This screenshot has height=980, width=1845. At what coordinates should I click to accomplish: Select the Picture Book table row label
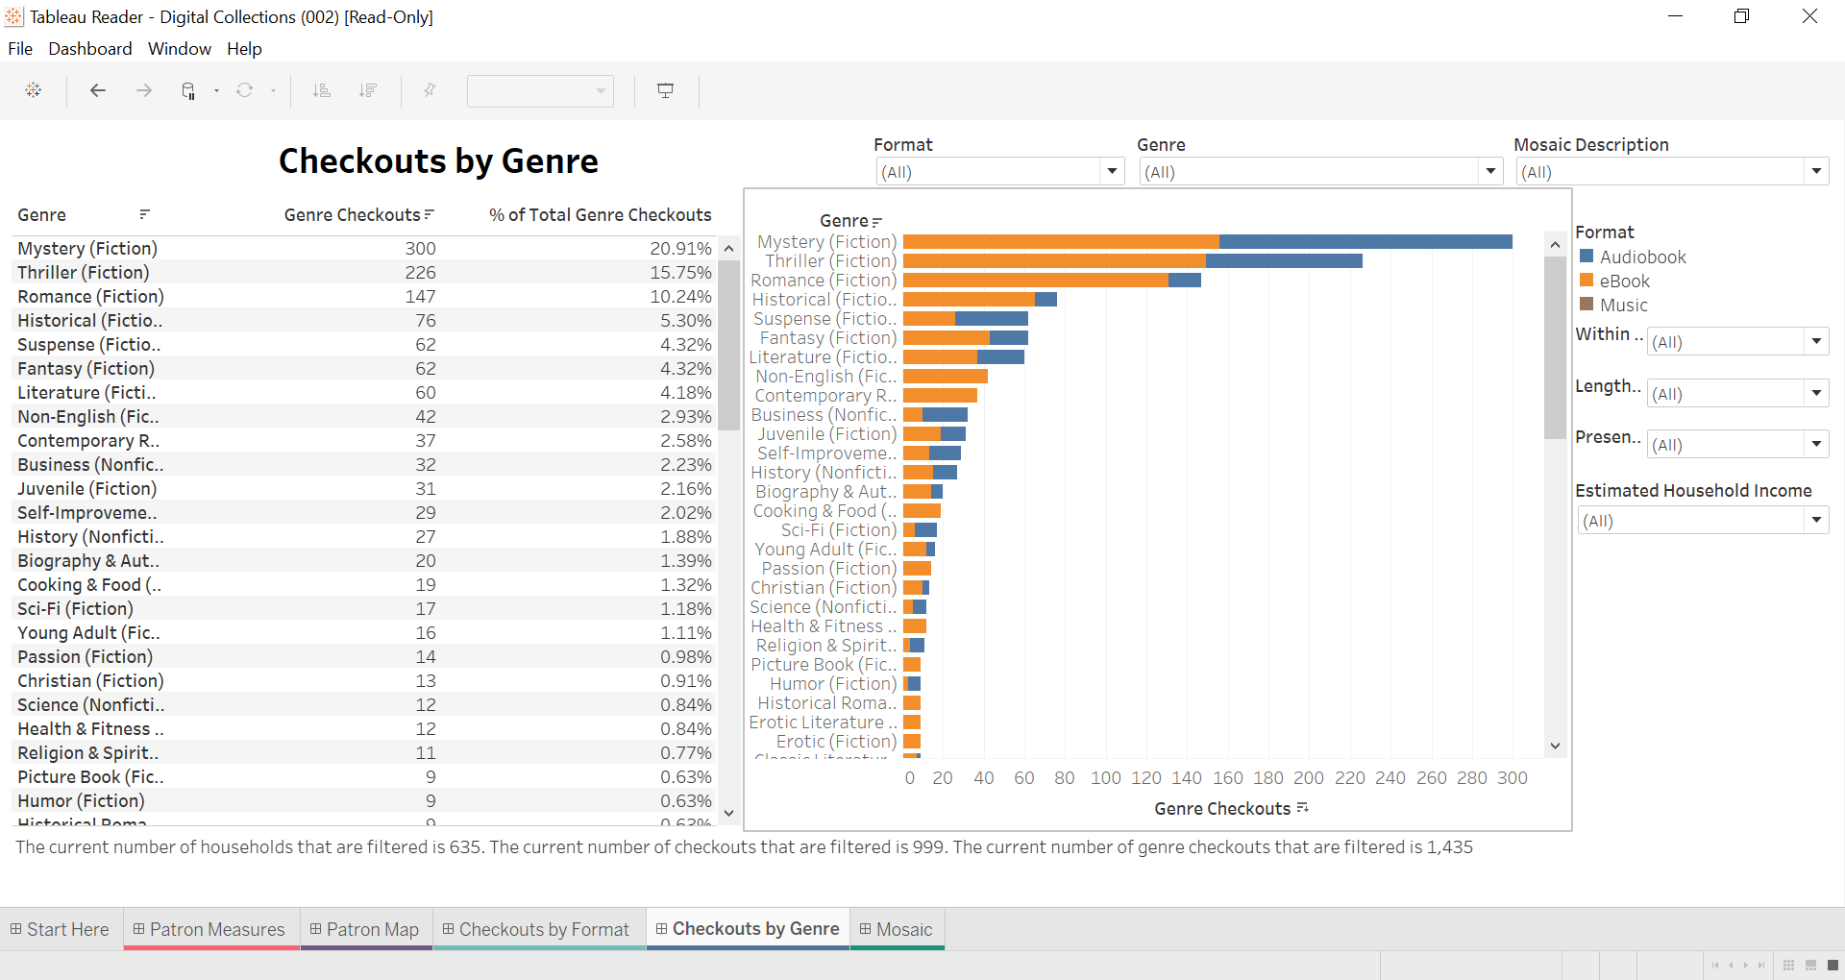(x=90, y=777)
